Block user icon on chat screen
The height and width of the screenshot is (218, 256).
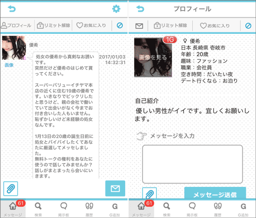coord(120,26)
